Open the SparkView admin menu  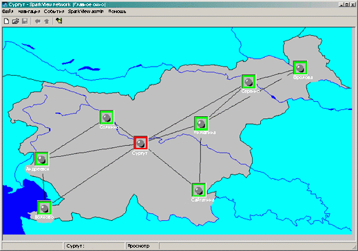85,11
